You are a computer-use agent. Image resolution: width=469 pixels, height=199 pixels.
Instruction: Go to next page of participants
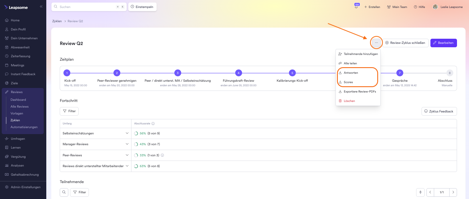453,192
